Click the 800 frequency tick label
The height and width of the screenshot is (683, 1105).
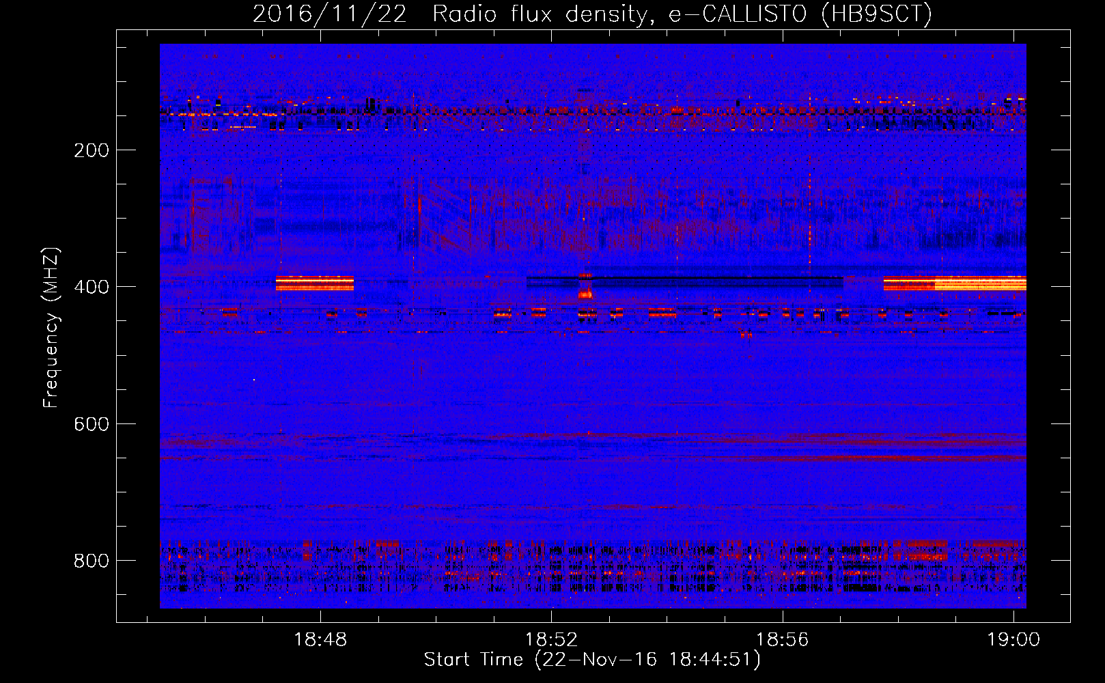[92, 561]
